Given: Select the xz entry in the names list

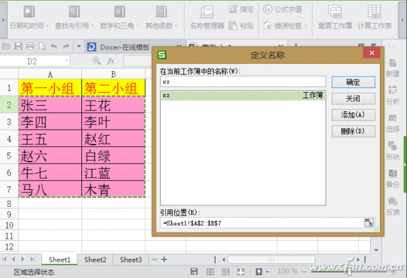Looking at the screenshot, I should point(243,96).
